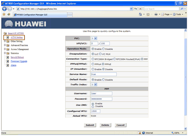Choose VC MUX encapsulation

[100, 54]
